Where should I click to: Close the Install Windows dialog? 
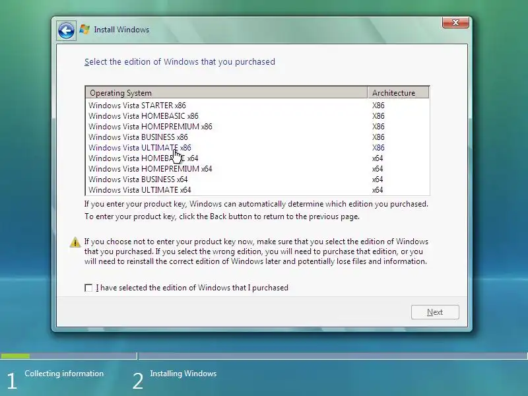(455, 22)
